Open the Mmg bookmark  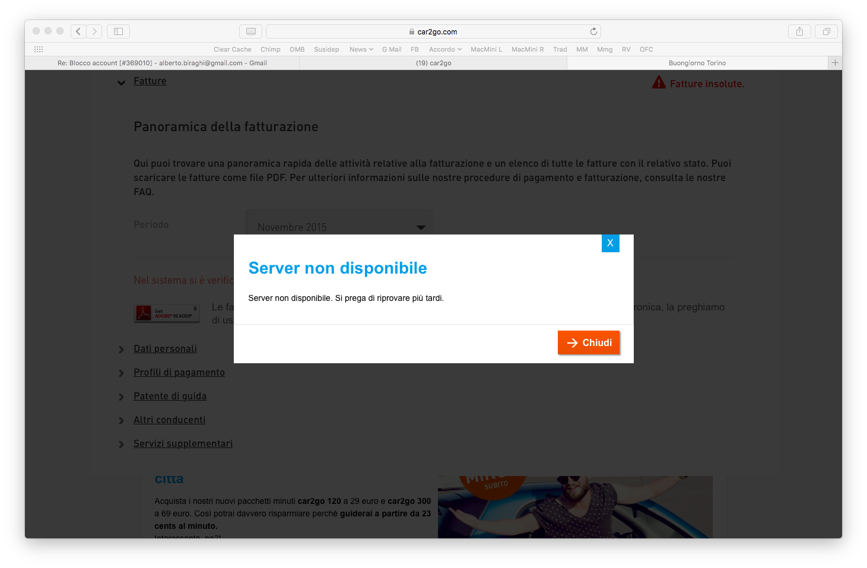pos(605,49)
